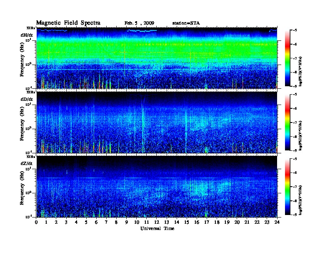Click the "14" tick on the Universal Time axis
Image resolution: width=330 pixels, height=255 pixels.
click(177, 222)
